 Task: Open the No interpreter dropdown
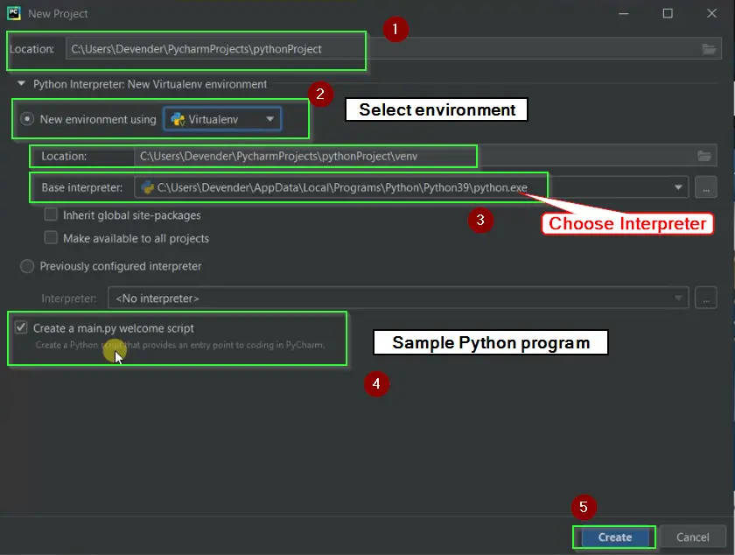(x=398, y=299)
